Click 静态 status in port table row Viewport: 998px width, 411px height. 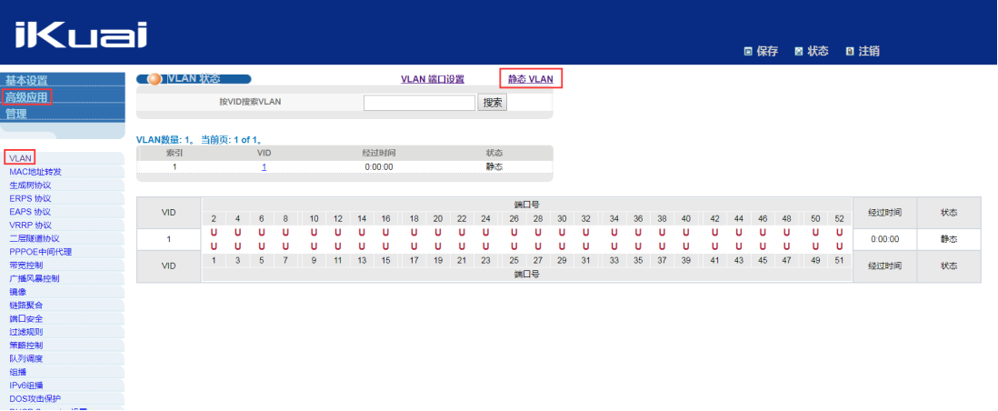(948, 239)
